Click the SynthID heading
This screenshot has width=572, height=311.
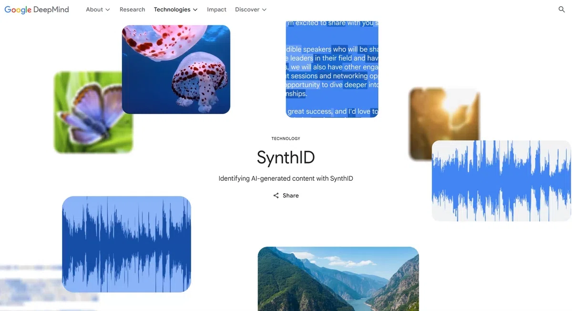pyautogui.click(x=286, y=157)
